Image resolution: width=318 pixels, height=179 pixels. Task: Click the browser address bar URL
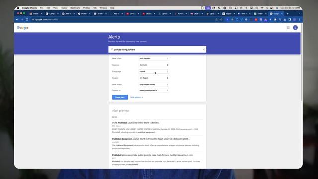(x=46, y=20)
